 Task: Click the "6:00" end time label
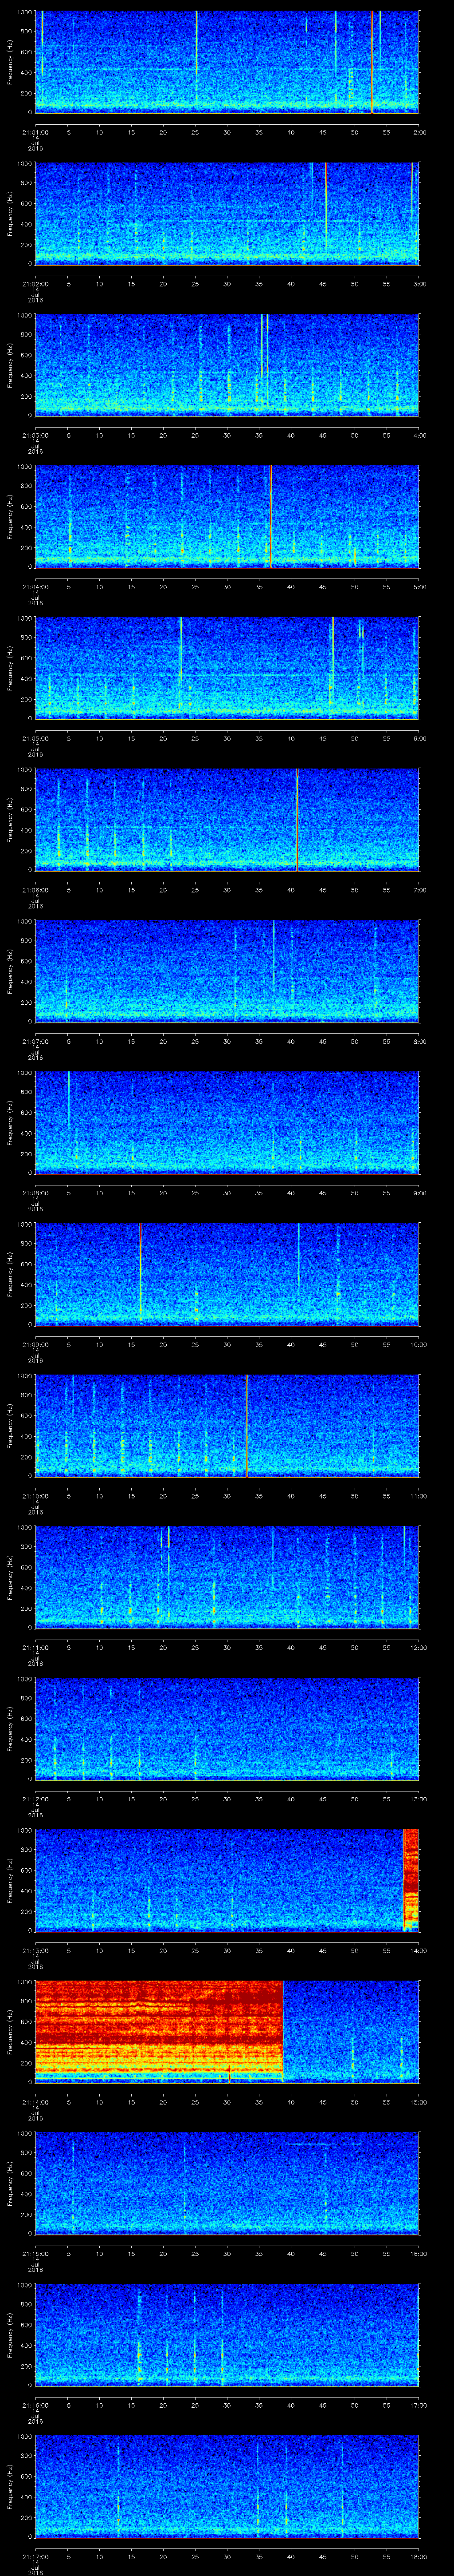click(x=419, y=737)
